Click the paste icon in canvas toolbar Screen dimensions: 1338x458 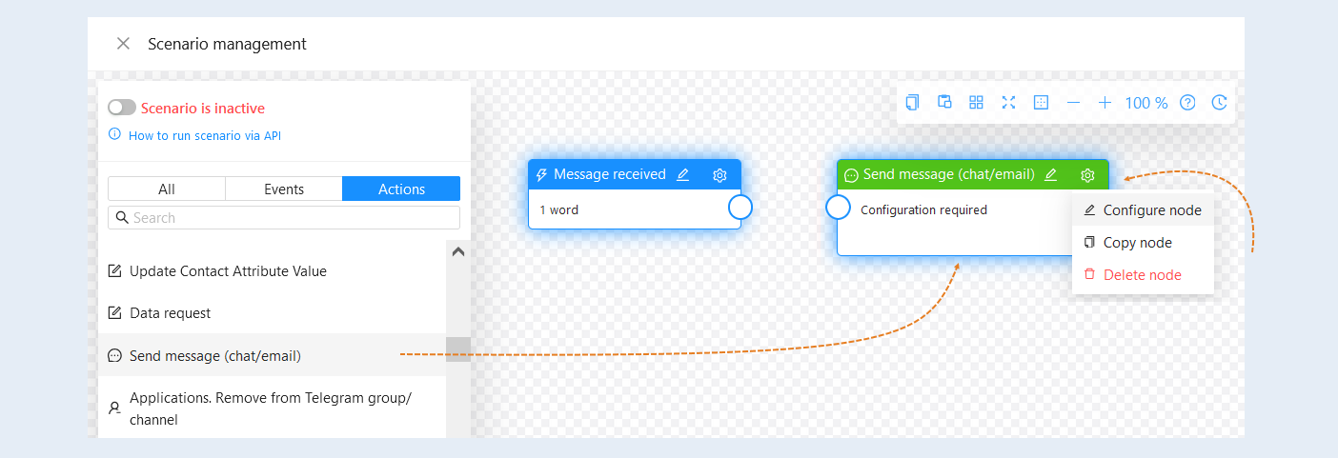pyautogui.click(x=944, y=103)
